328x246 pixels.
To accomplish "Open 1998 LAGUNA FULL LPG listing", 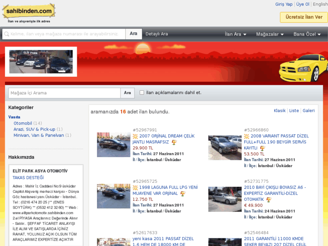I will coord(165,190).
